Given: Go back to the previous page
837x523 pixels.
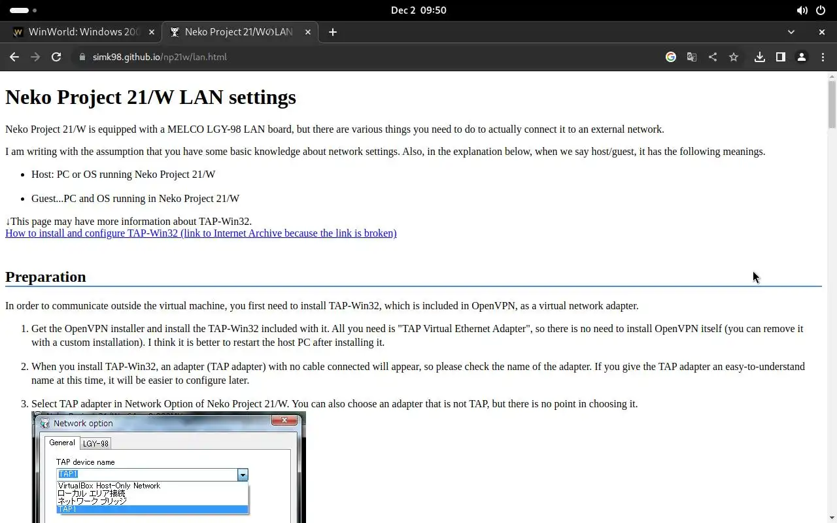Looking at the screenshot, I should (14, 57).
